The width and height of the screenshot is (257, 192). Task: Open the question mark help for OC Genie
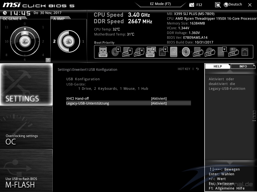48,60
